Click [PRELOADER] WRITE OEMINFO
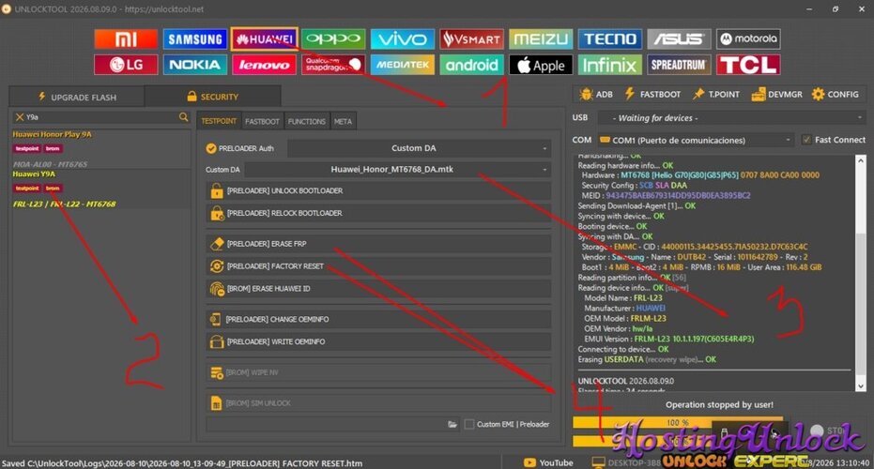874x469 pixels. click(x=378, y=341)
